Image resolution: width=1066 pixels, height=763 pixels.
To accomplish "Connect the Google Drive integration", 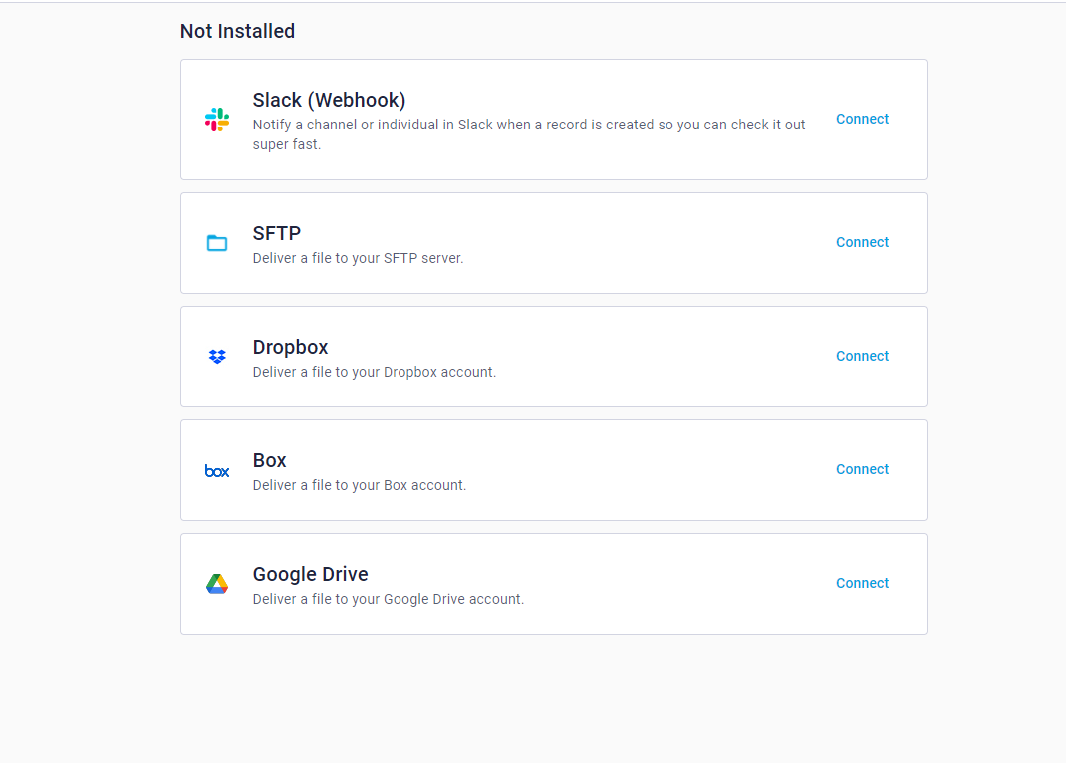I will point(862,583).
